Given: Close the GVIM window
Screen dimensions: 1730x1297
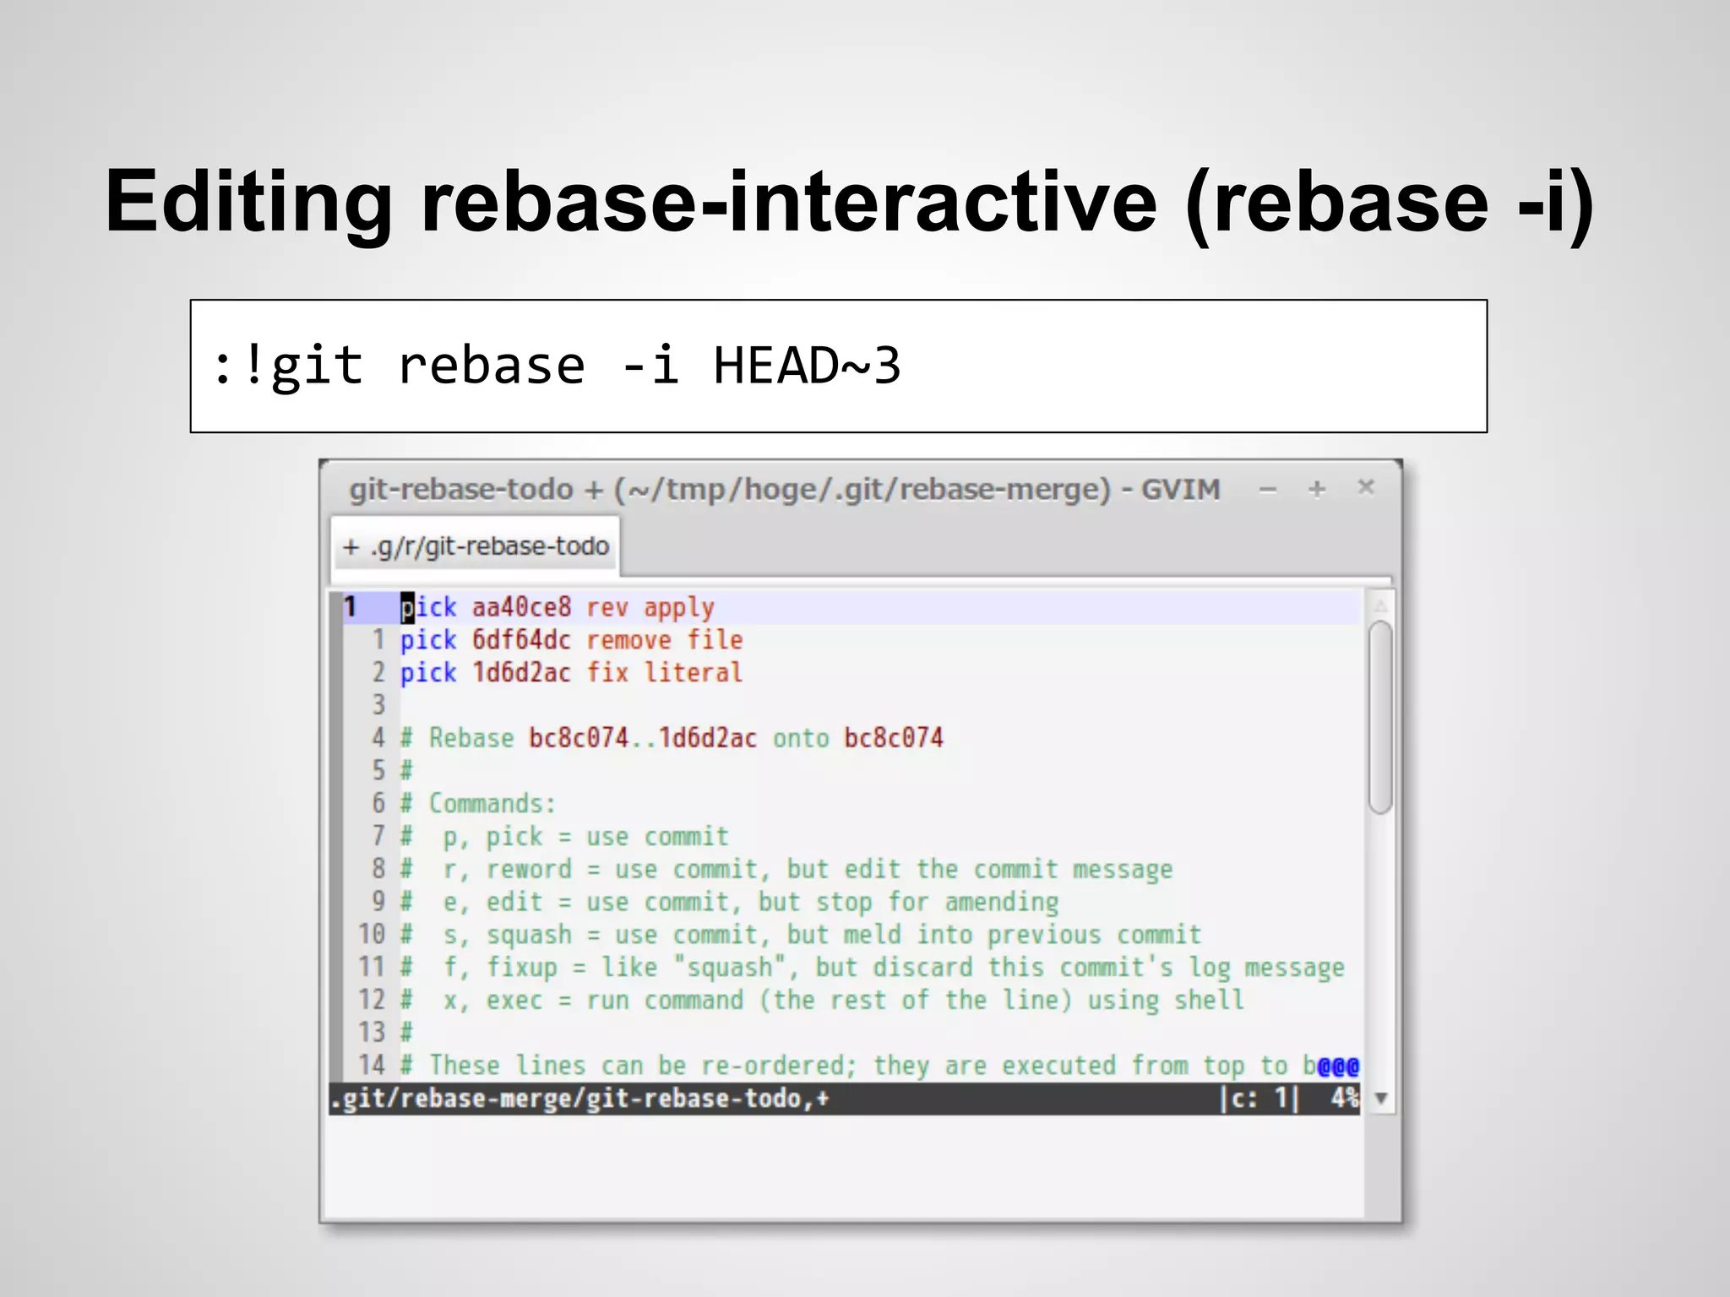Looking at the screenshot, I should (x=1366, y=487).
